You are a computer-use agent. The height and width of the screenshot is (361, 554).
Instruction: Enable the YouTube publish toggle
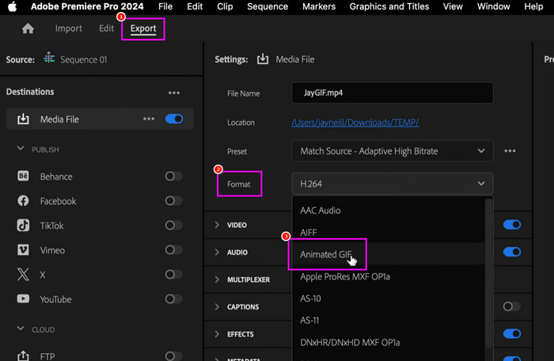point(174,299)
